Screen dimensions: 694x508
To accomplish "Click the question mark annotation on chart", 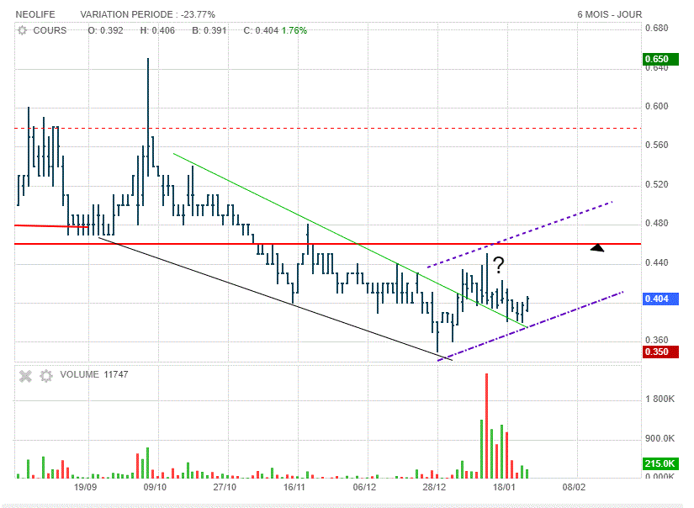I will coord(498,265).
